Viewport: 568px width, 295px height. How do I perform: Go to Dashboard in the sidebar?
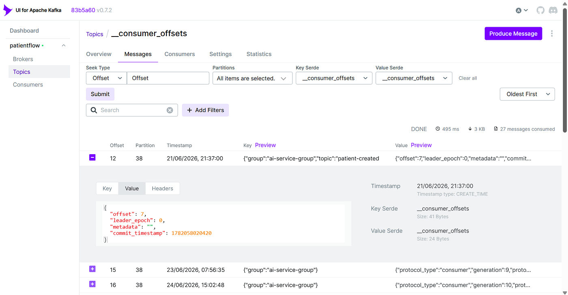tap(24, 30)
